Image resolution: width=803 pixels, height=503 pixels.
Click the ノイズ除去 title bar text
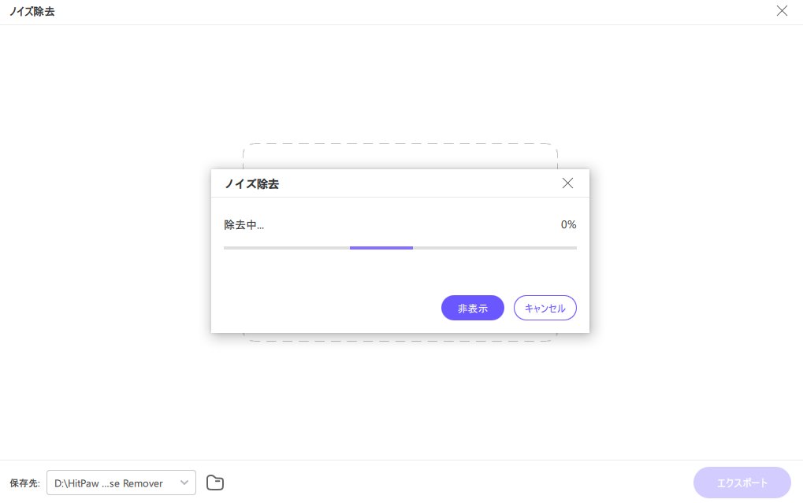tap(32, 11)
